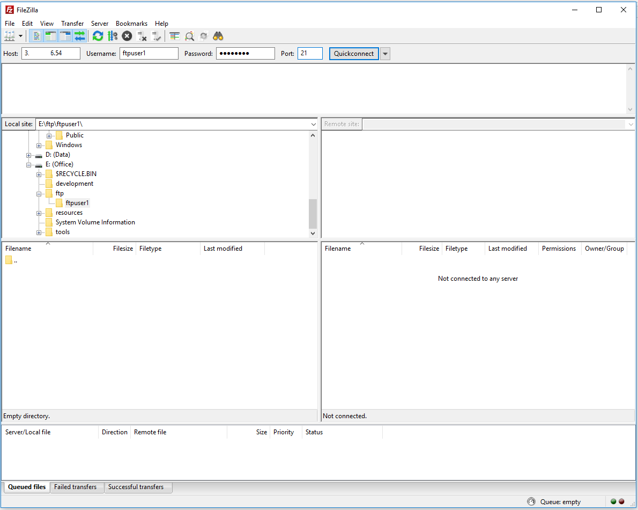Sort local files by Filetype
This screenshot has width=638, height=510.
click(x=168, y=249)
